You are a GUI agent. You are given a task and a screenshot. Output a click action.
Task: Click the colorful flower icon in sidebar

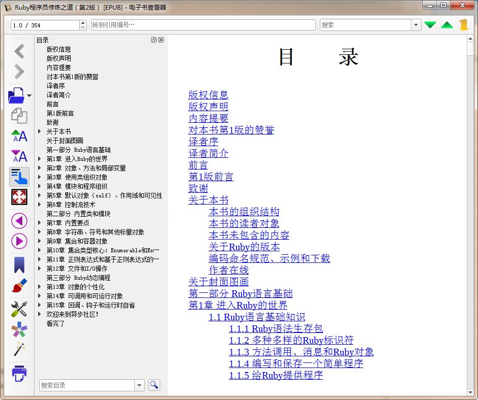pos(19,329)
